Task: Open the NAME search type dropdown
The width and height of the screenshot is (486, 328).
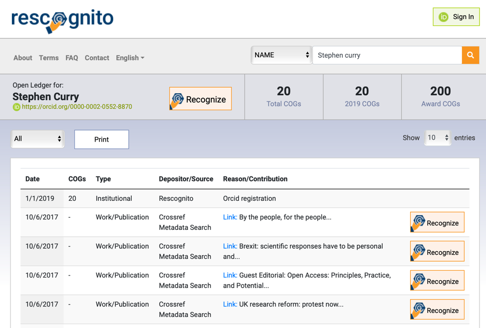Action: coord(281,55)
